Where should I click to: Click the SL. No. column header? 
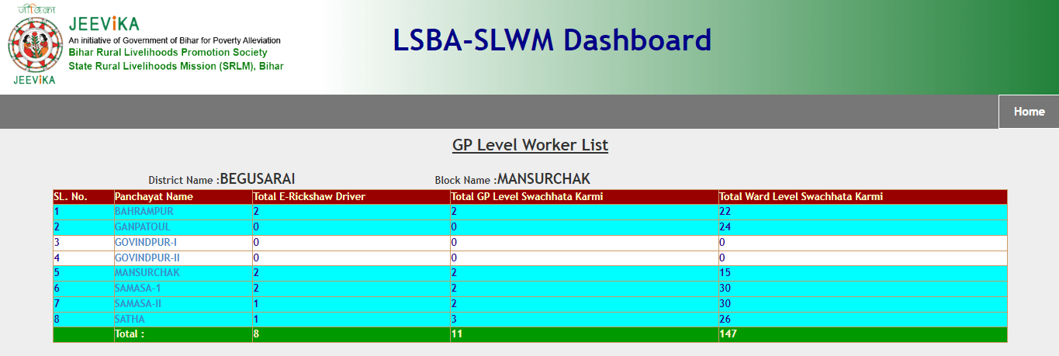70,197
